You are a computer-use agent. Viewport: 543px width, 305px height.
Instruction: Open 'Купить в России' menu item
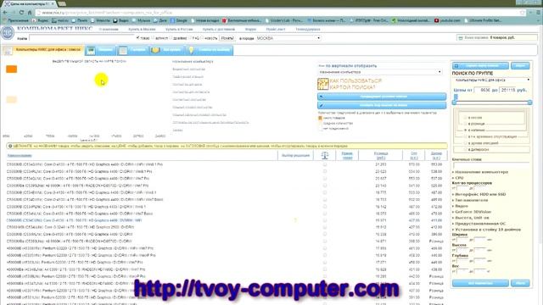pos(179,30)
